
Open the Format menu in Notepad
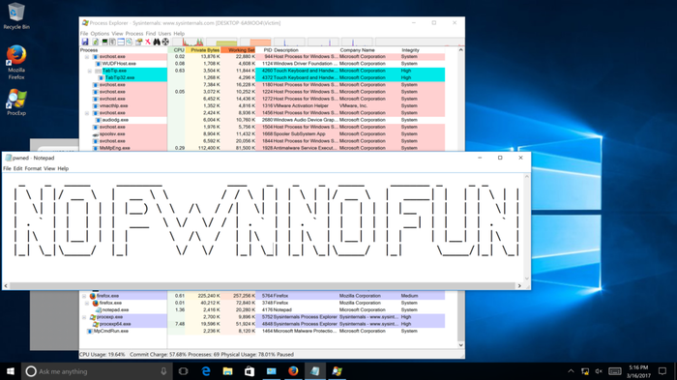[33, 168]
